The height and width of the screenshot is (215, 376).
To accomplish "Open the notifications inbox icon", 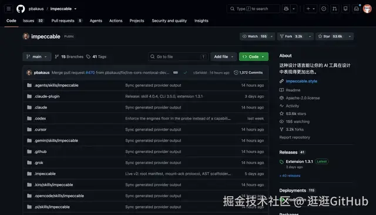I will click(357, 9).
